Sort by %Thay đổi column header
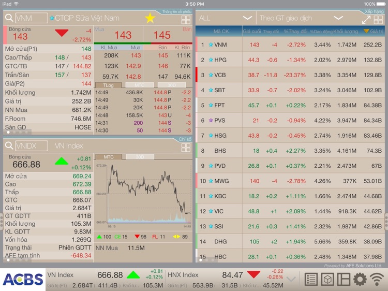Screen dimensions: 388x291 (x=295, y=31)
